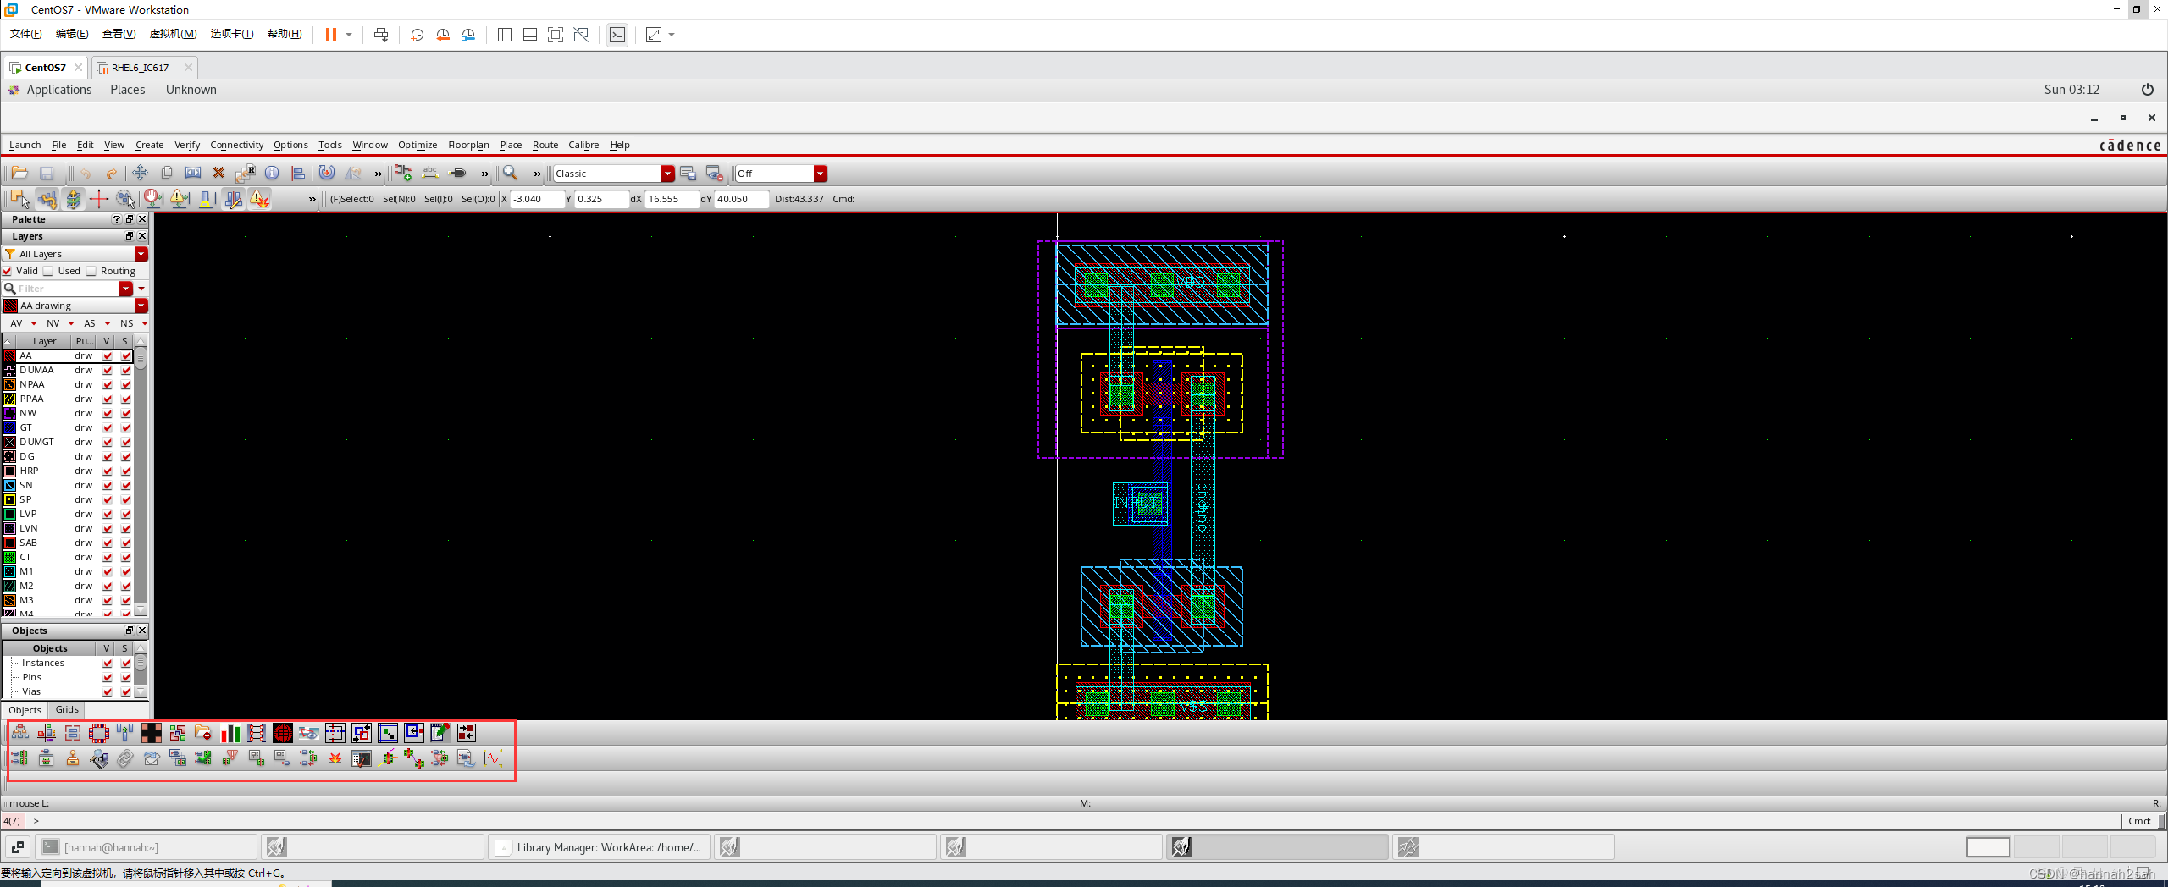Uncheck the Valid checkbox in Layers panel
The image size is (2168, 887).
pos(9,271)
